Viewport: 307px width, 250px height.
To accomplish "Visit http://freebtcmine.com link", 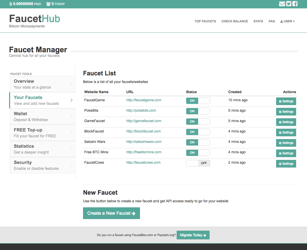I will (144, 152).
